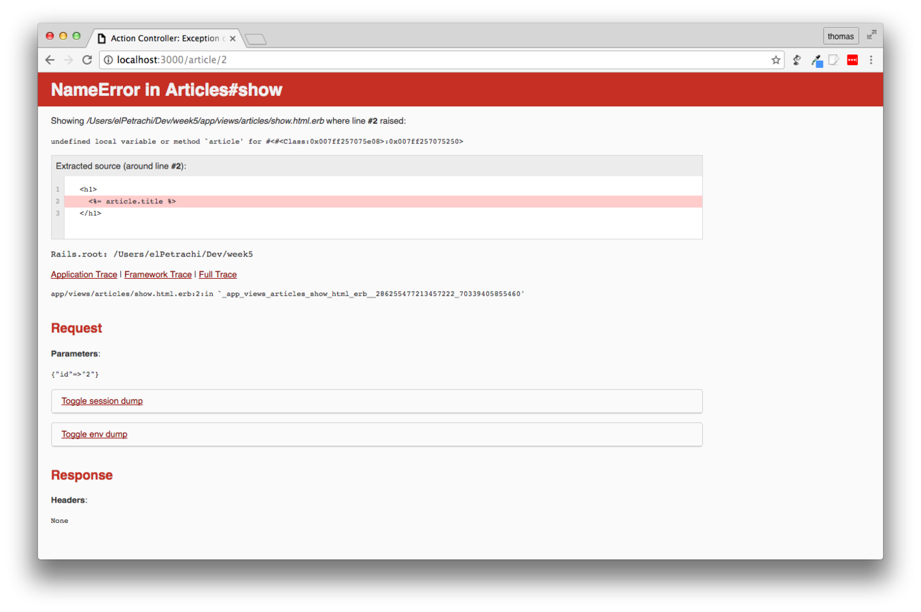
Task: Click the NameError in Articles#show heading
Action: tap(167, 90)
